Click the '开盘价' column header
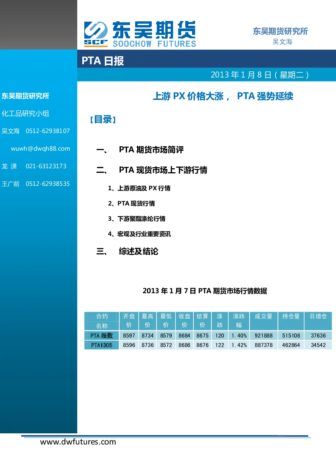The width and height of the screenshot is (336, 475). click(129, 321)
